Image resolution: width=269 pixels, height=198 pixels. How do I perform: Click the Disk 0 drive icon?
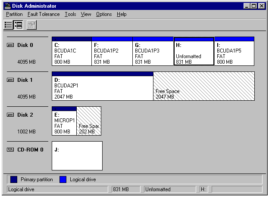tap(11, 45)
